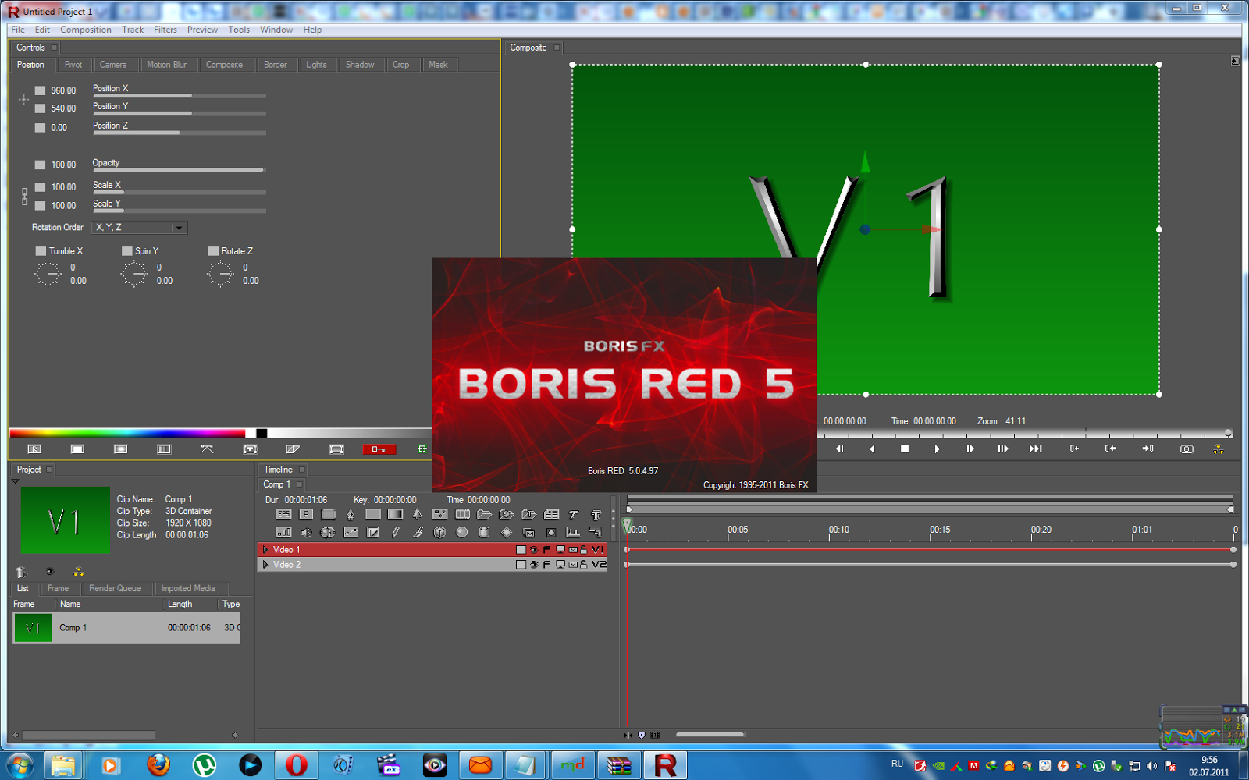The height and width of the screenshot is (780, 1249).
Task: Select the pen tool icon in timeline toolbar
Action: tap(395, 533)
